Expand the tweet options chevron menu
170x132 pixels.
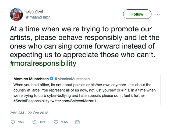tap(158, 14)
